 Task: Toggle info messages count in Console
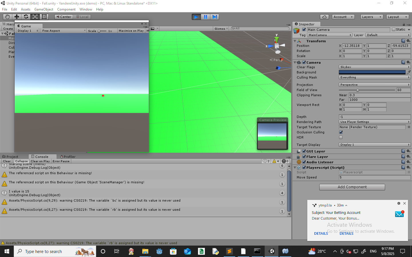[x=266, y=161]
